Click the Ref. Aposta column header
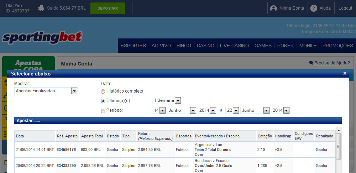356x173 pixels. tap(67, 136)
